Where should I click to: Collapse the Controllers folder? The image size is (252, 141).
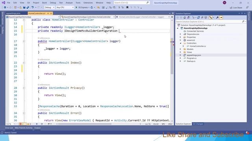pyautogui.click(x=180, y=43)
